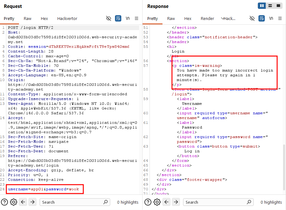Toggle hidden characters eye icon in Request

(109, 18)
